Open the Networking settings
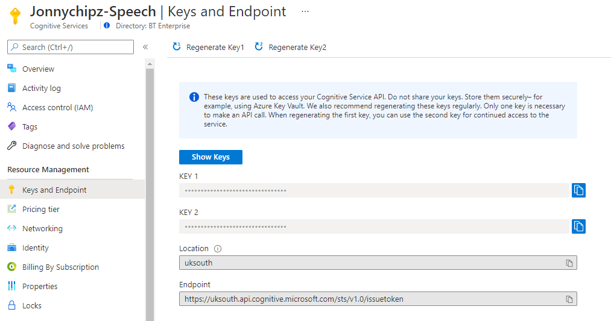This screenshot has width=611, height=321. click(42, 229)
